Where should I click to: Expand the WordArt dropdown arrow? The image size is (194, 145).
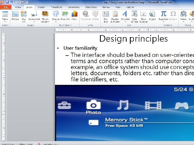click(125, 22)
